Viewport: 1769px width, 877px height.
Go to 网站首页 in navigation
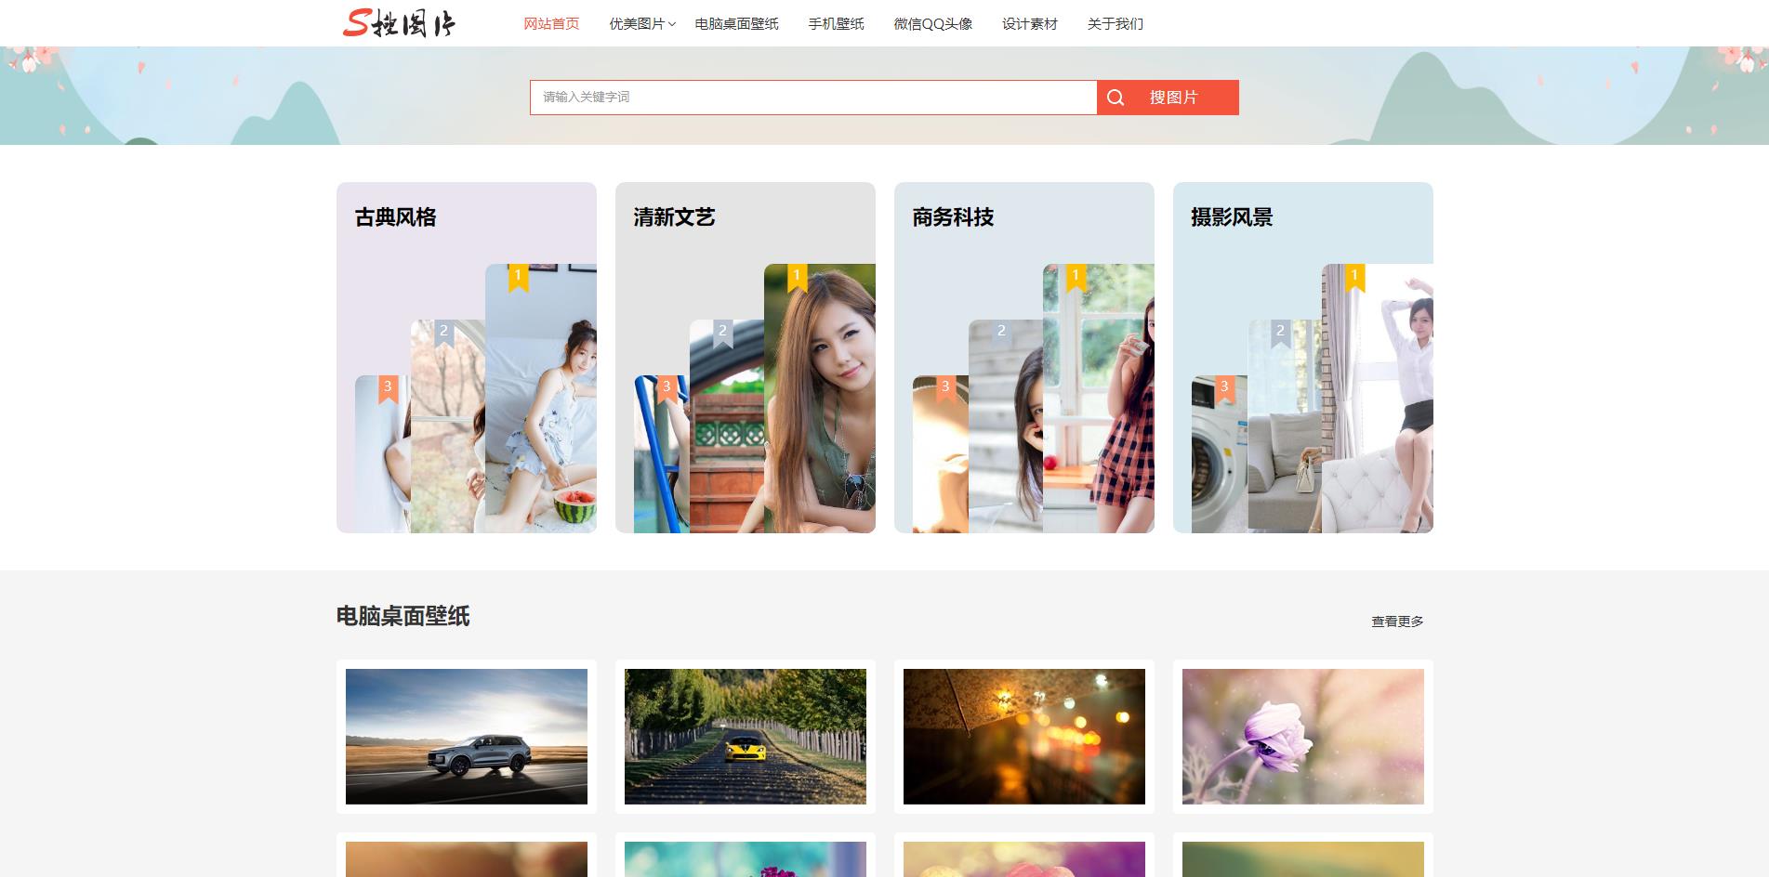point(551,23)
